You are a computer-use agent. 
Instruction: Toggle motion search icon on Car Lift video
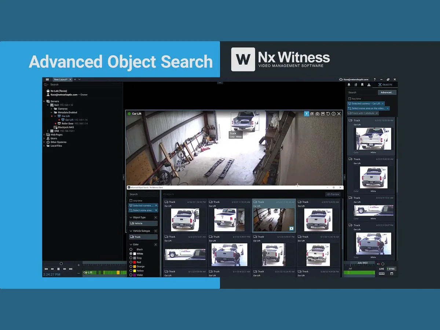tap(312, 114)
